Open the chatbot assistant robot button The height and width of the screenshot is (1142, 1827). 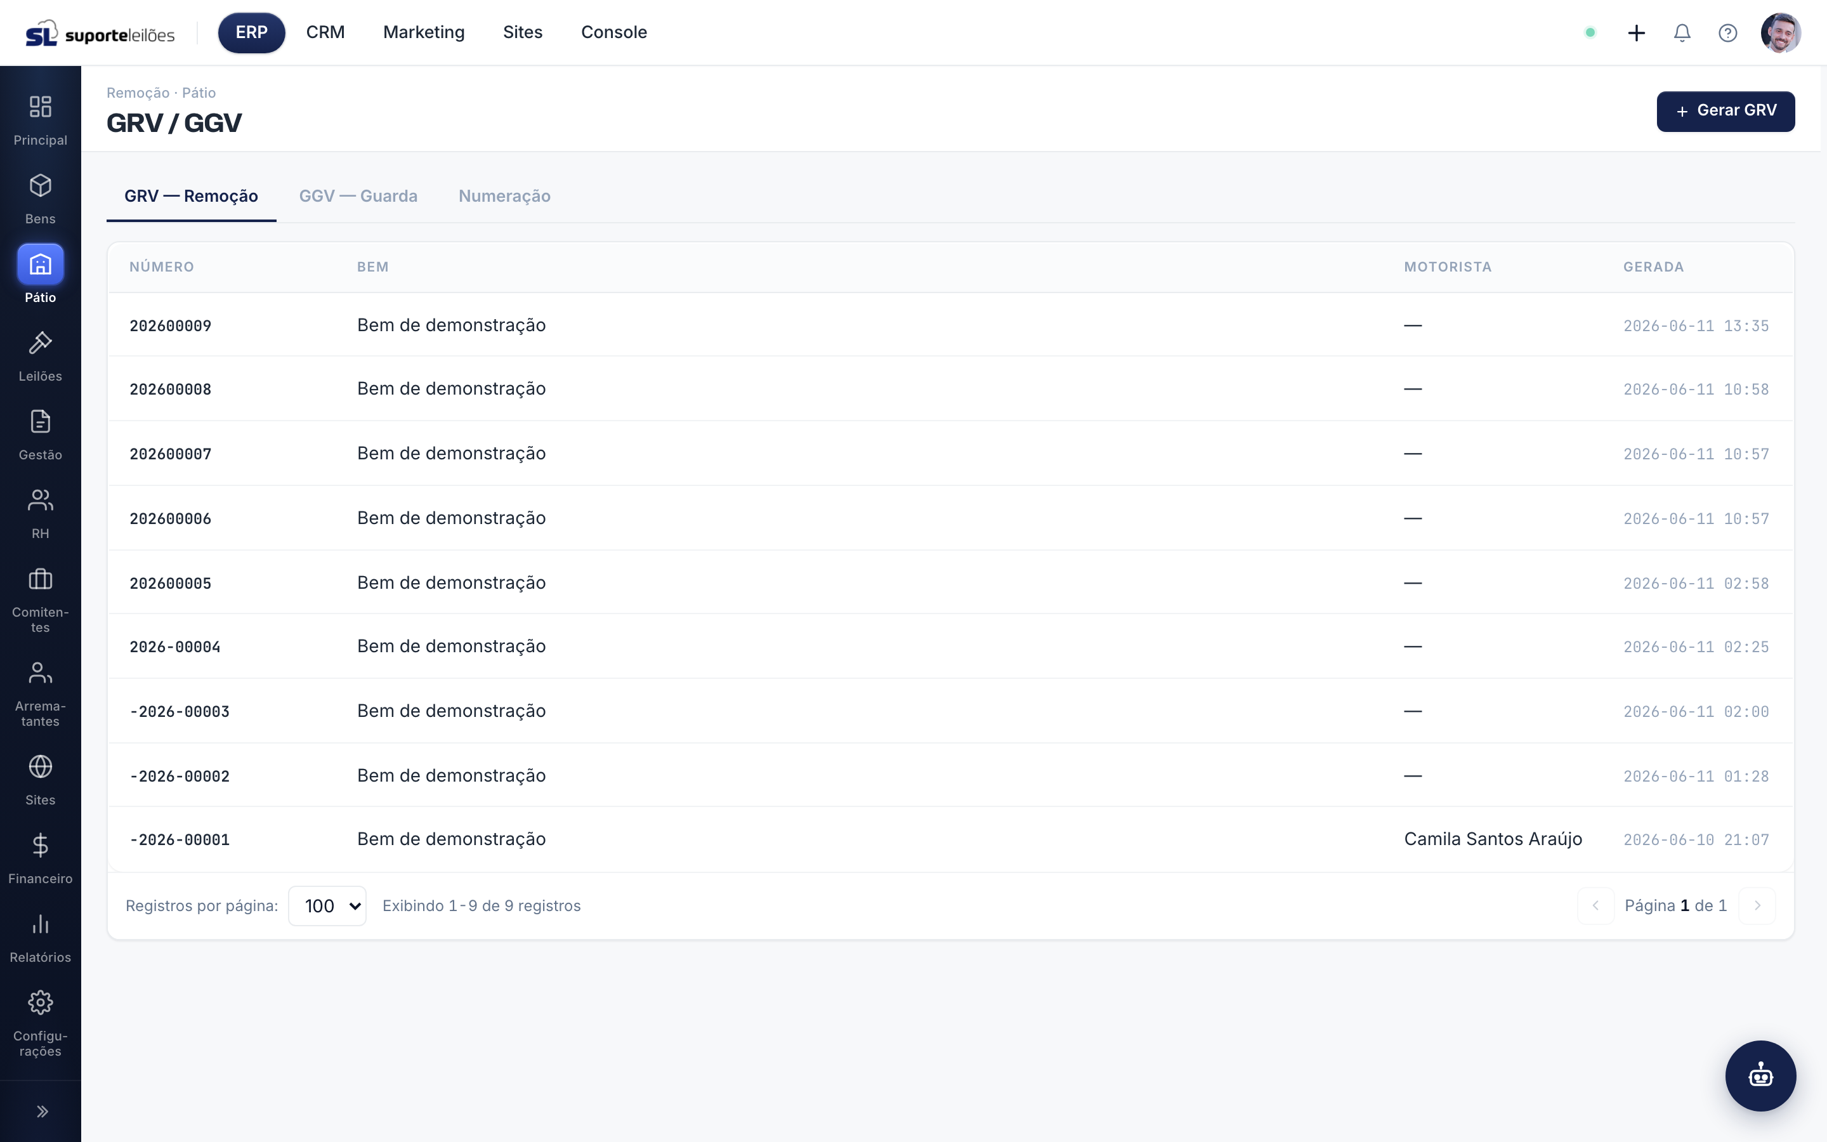coord(1760,1075)
